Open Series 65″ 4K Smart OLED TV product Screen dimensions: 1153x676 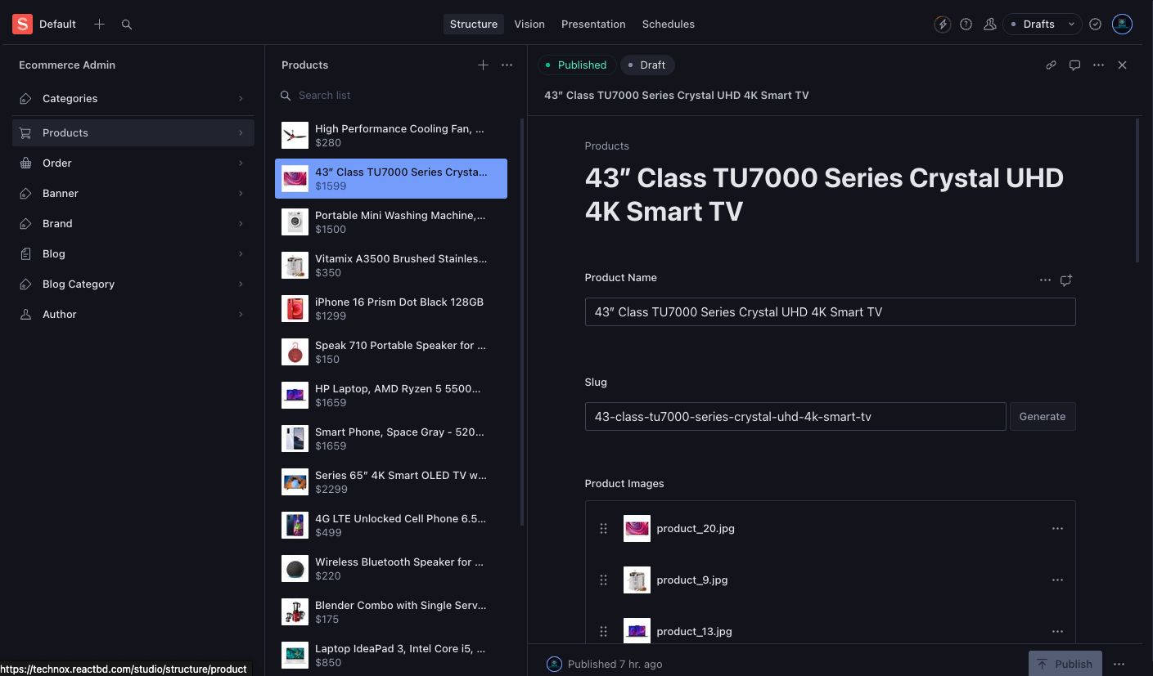[391, 481]
